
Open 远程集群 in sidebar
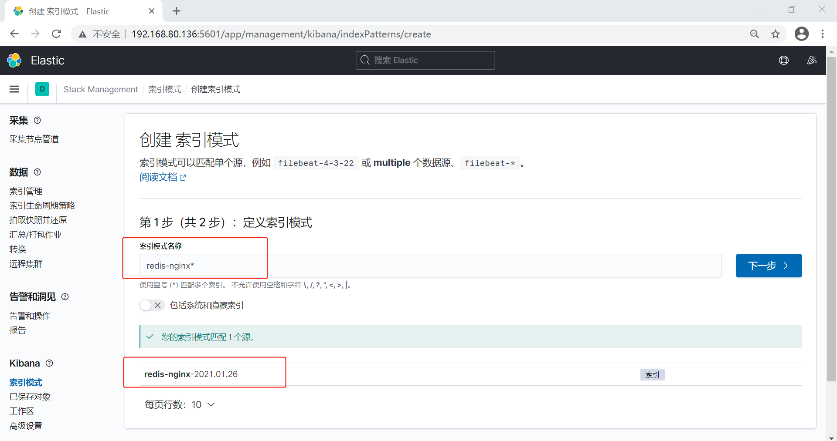26,264
